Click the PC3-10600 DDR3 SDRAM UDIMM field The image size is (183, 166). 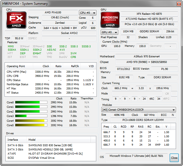(x=143, y=120)
